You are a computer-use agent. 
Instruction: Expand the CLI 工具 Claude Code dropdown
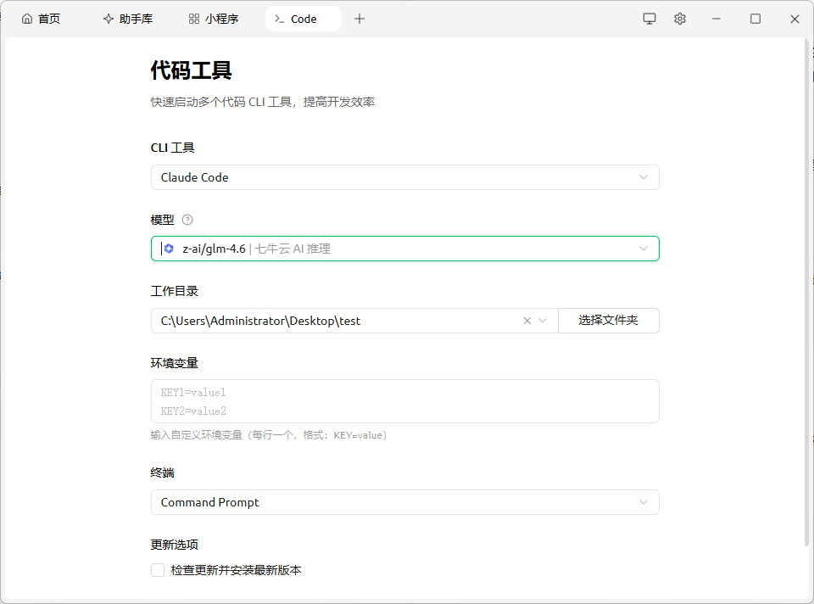[643, 177]
